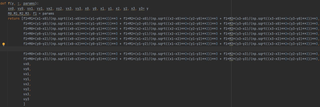Click the 'def' keyword
This screenshot has height=107, width=320.
[x=3, y=3]
